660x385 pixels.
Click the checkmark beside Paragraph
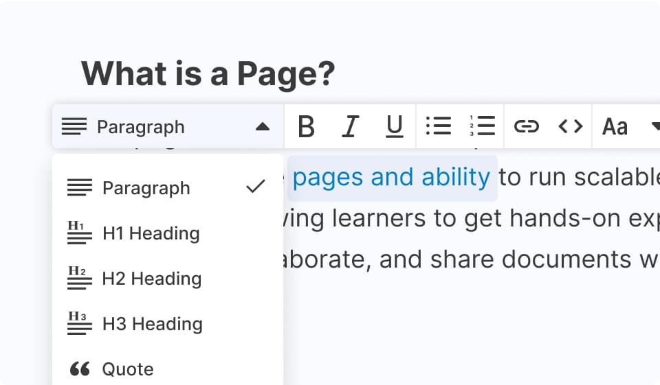click(255, 187)
